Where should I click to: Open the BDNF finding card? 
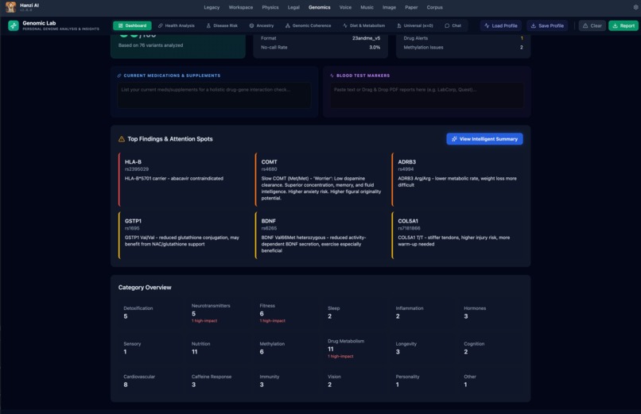[319, 235]
